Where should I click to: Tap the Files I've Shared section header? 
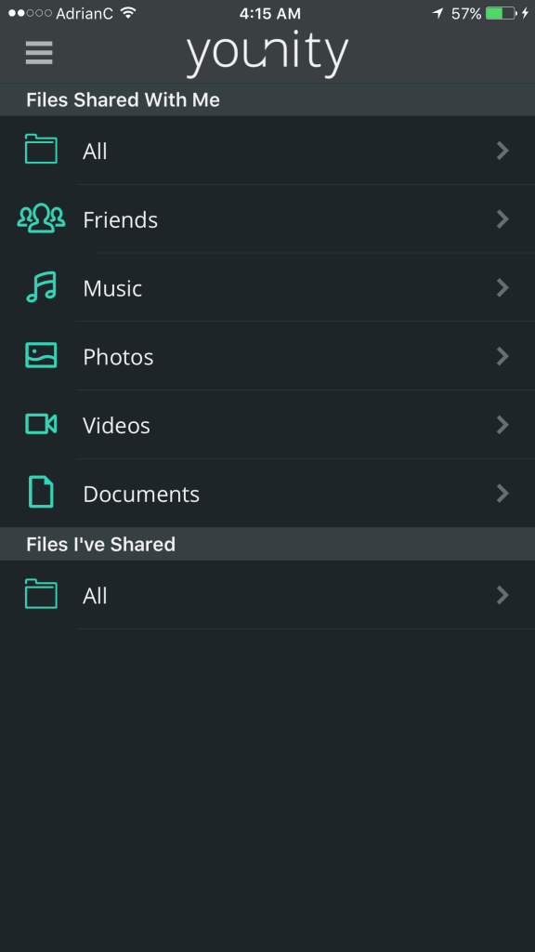(267, 544)
